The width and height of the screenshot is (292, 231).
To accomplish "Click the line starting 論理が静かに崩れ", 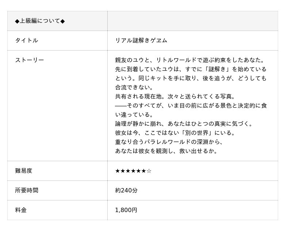I will pos(184,124).
